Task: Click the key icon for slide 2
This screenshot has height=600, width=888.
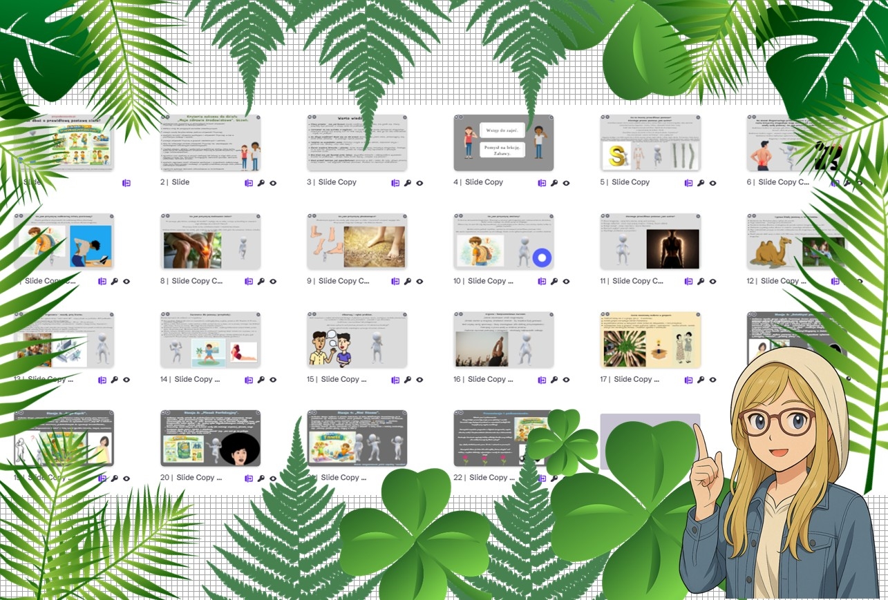Action: click(x=261, y=183)
